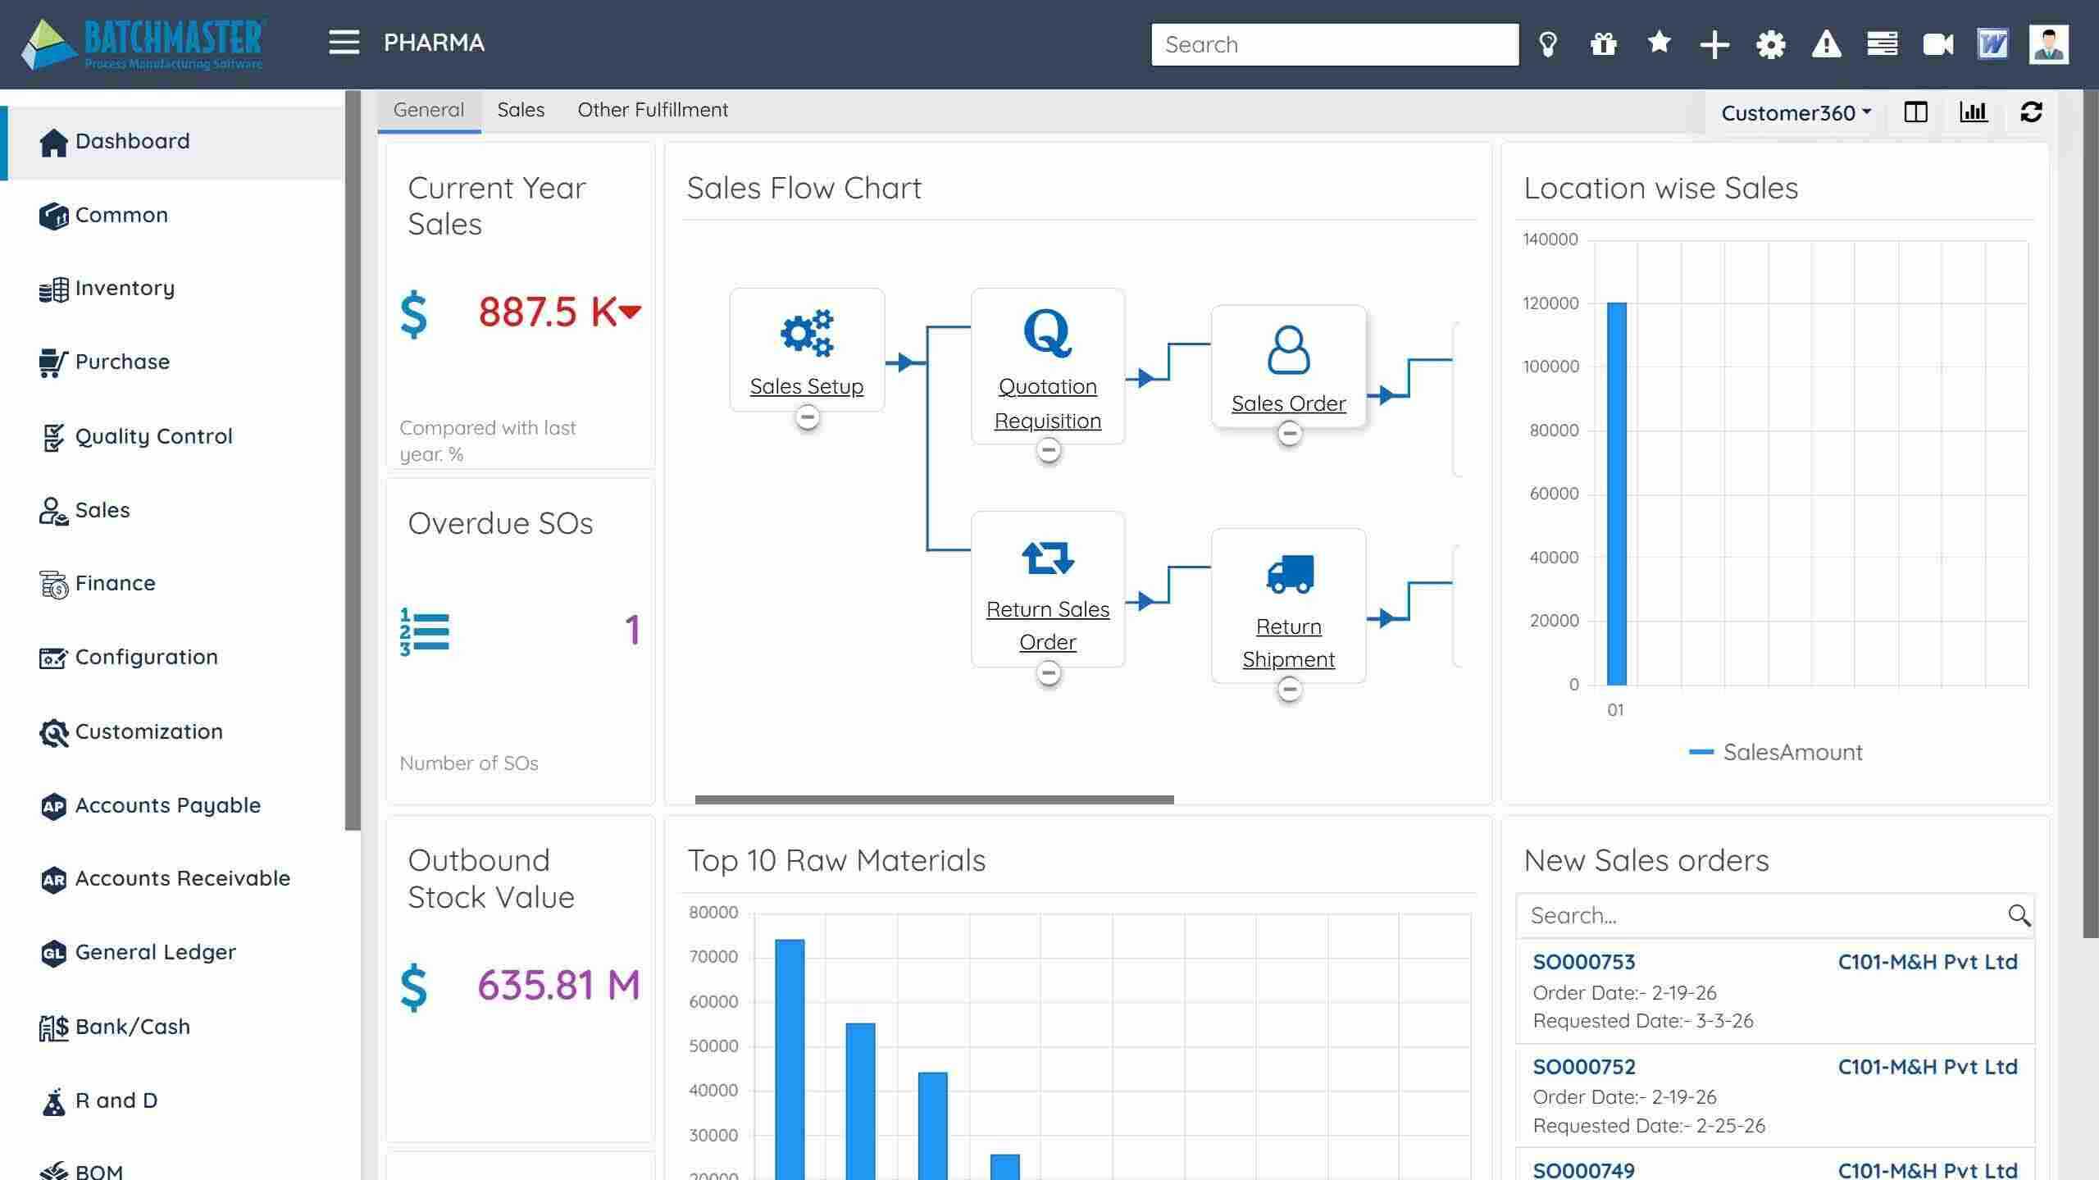Screen dimensions: 2099x1180
Task: Click the favorites star icon
Action: 1659,43
